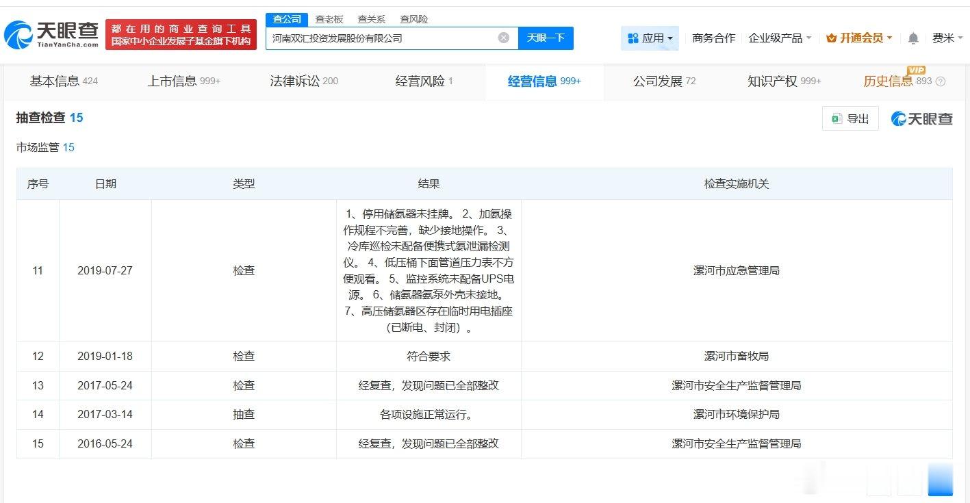970x503 pixels.
Task: Click the 日期 column header
Action: pyautogui.click(x=105, y=184)
